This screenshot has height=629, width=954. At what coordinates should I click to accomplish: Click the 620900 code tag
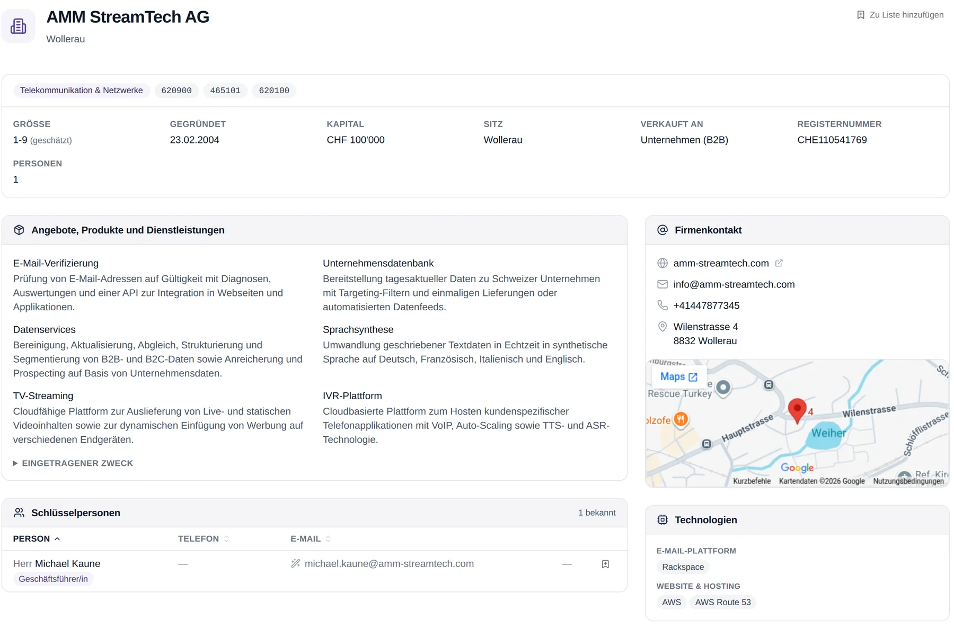[176, 91]
